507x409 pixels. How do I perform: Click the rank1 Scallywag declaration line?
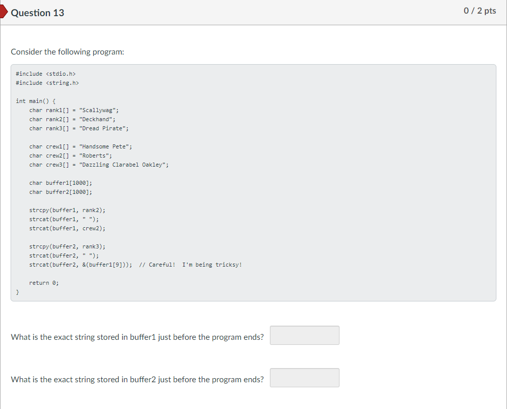click(x=74, y=110)
